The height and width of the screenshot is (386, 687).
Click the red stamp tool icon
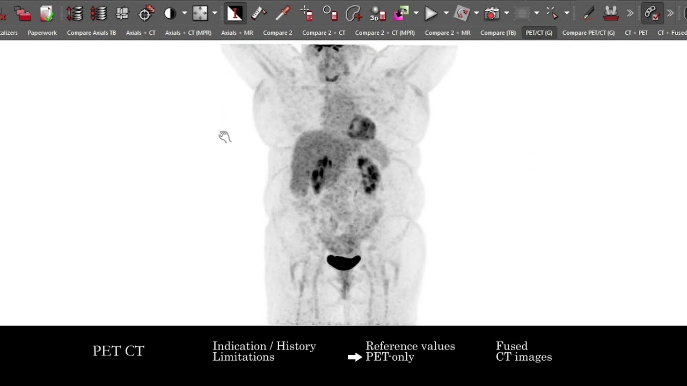610,13
